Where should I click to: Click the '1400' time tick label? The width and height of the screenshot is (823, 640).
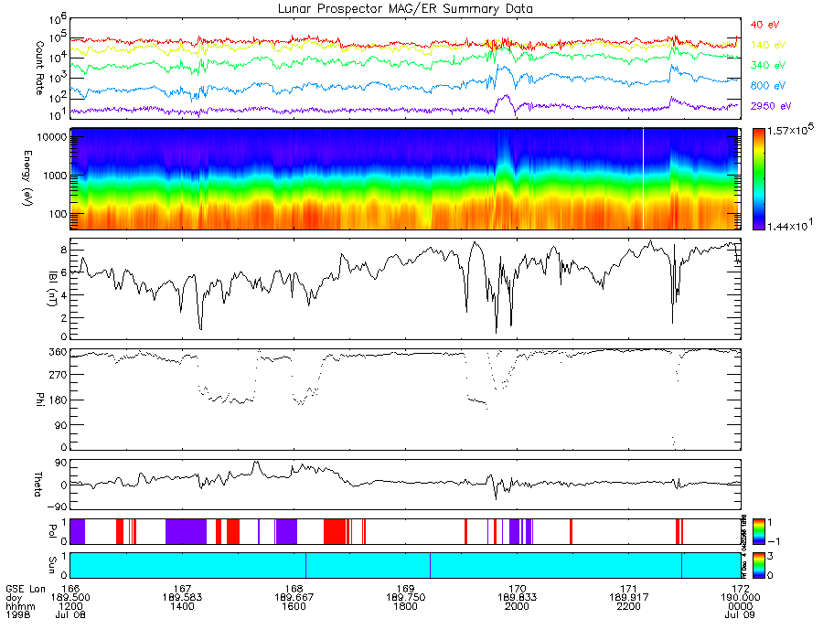coord(182,606)
